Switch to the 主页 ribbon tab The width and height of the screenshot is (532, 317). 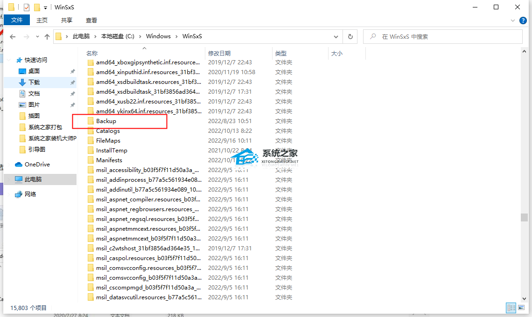point(42,21)
